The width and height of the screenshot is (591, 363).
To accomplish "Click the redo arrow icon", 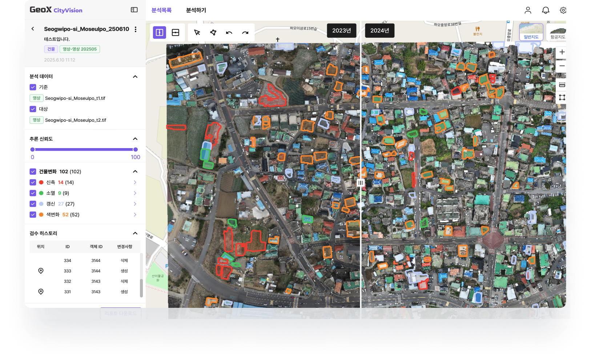I will tap(245, 33).
